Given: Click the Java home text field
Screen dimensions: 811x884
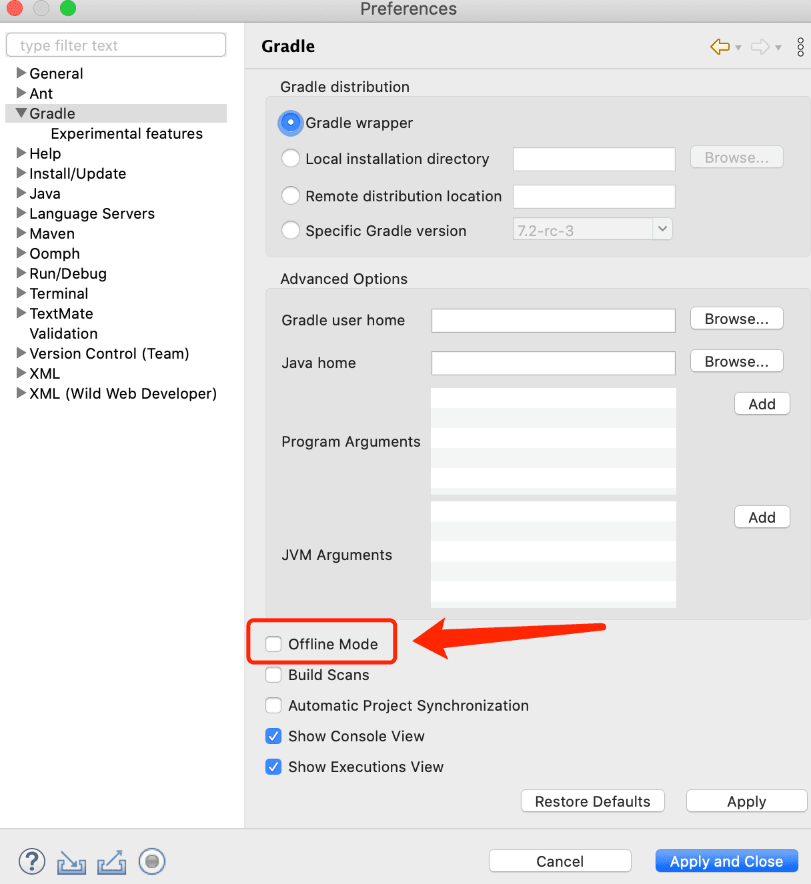Looking at the screenshot, I should 554,363.
